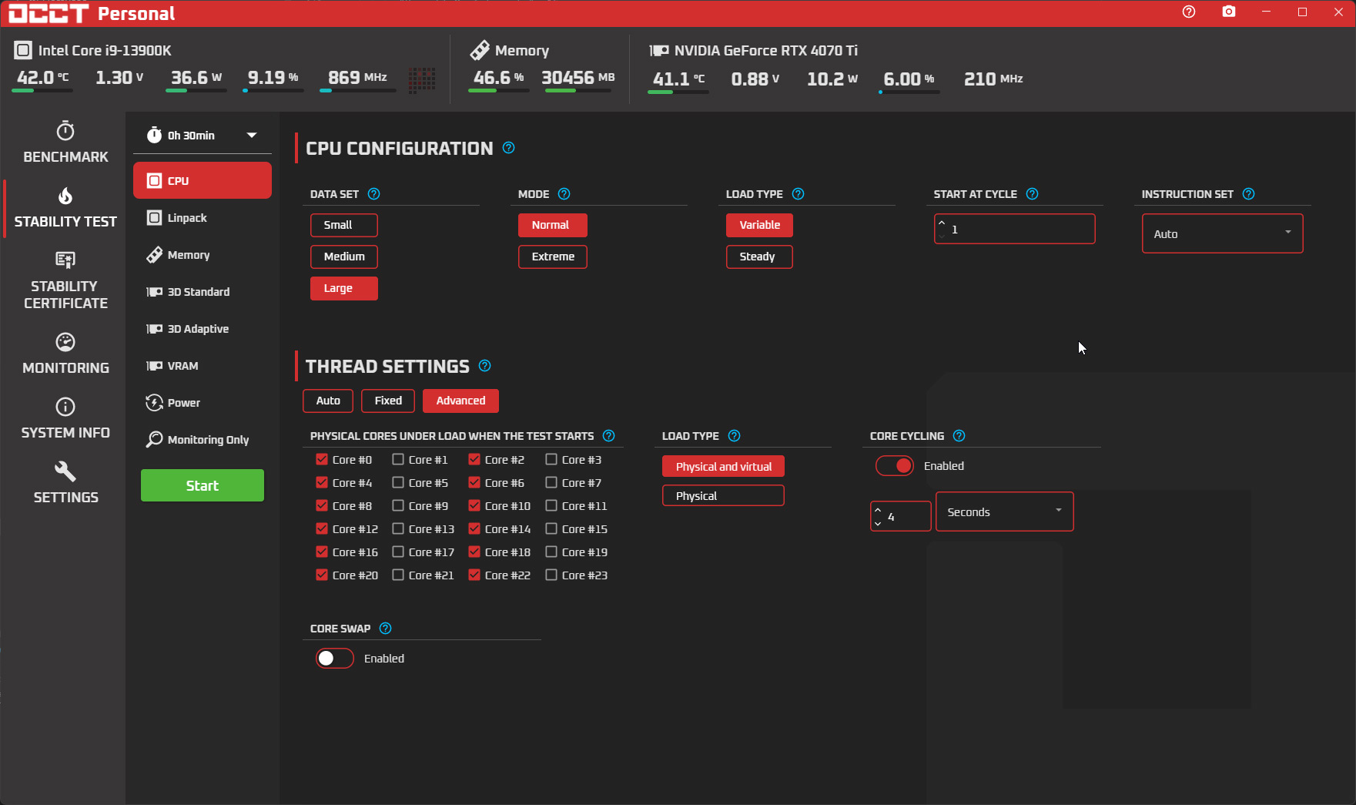This screenshot has height=805, width=1356.
Task: Open the help question mark in title bar
Action: [x=1189, y=12]
